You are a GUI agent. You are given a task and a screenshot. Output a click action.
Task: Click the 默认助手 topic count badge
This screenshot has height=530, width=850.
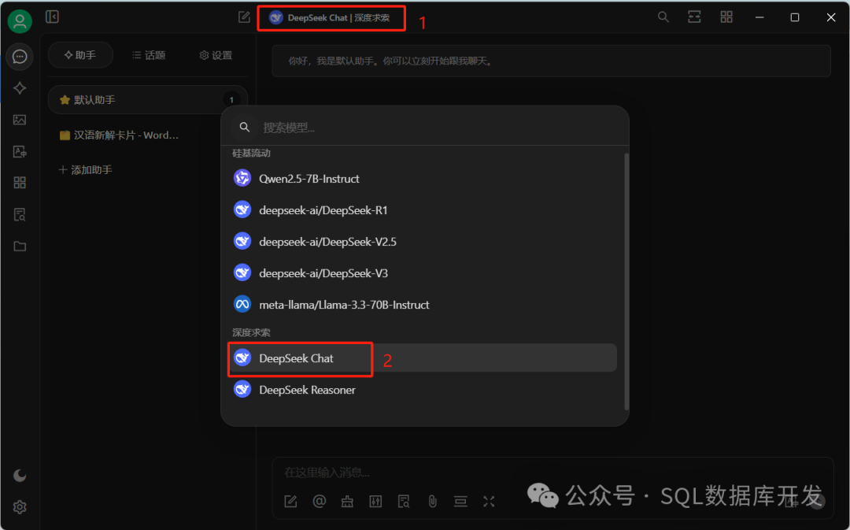(231, 100)
